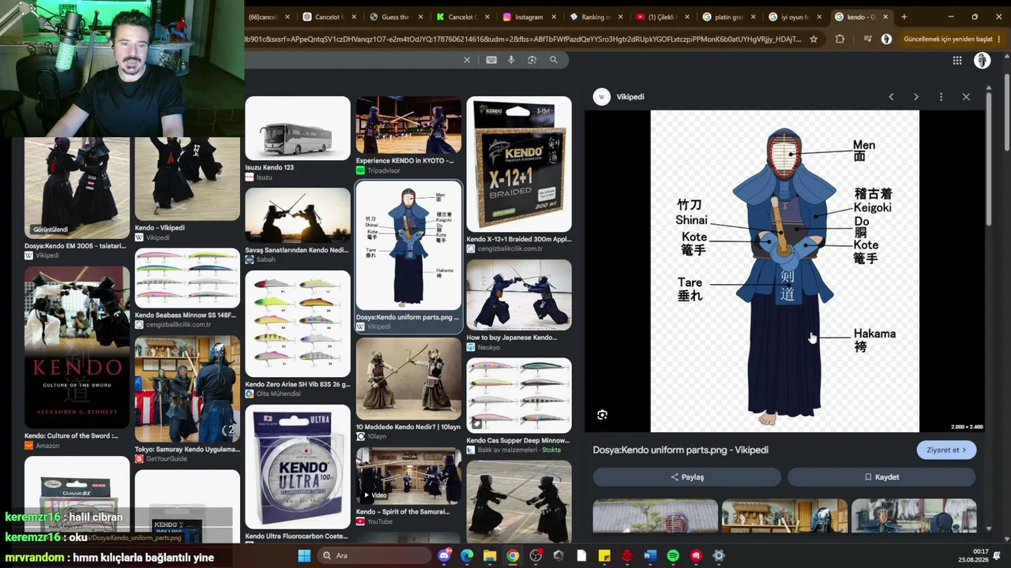The height and width of the screenshot is (568, 1011).
Task: Show the next image in the preview
Action: click(x=916, y=97)
